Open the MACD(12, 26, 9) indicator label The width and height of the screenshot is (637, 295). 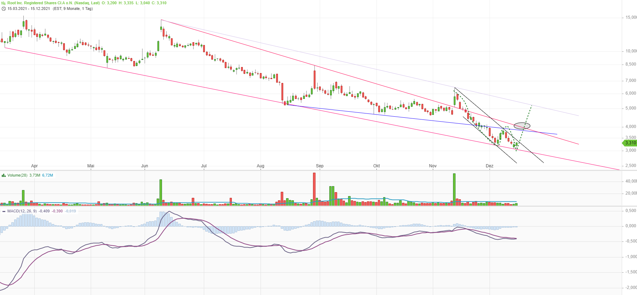point(22,211)
